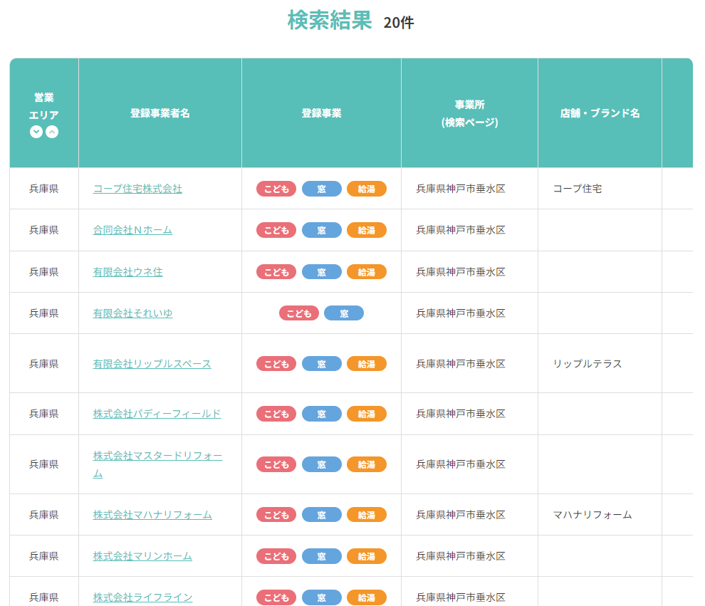Click 給湯 badge in 株式会社パディーフィールド row
705x606 pixels.
point(367,414)
